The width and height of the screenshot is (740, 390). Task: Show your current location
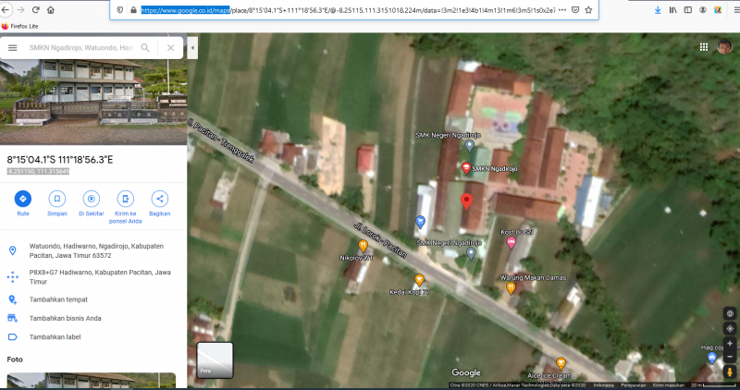point(730,328)
